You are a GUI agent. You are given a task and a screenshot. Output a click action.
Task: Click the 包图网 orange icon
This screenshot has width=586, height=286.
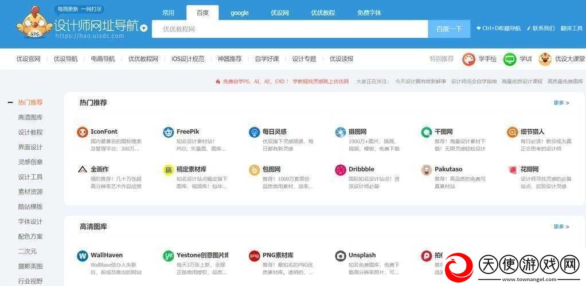[255, 170]
